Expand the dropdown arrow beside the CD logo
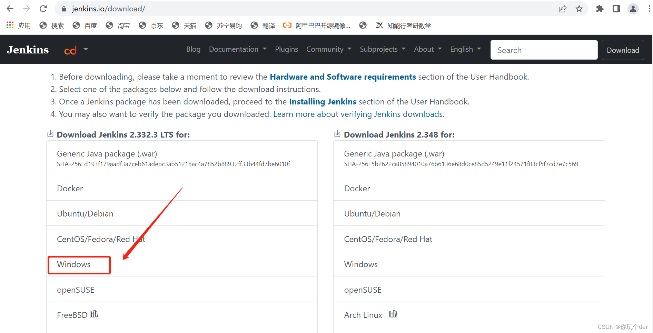The width and height of the screenshot is (653, 333). pyautogui.click(x=86, y=49)
